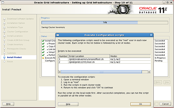Select the row number 1 cell
Image resolution: width=174 pixels, height=108 pixels.
(63, 59)
